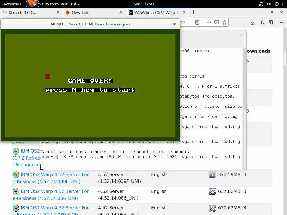Open Firefox hamburger menu
This screenshot has height=215, width=287.
point(282,22)
